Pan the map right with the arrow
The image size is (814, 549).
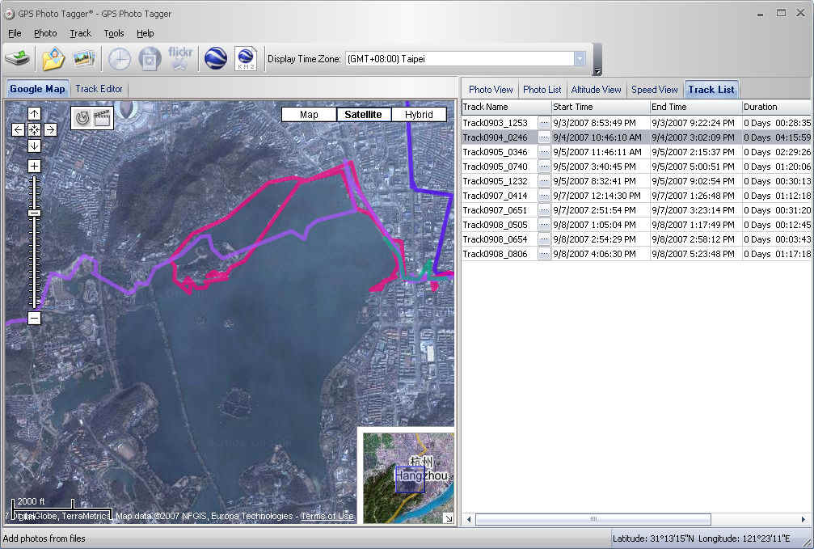pos(50,130)
